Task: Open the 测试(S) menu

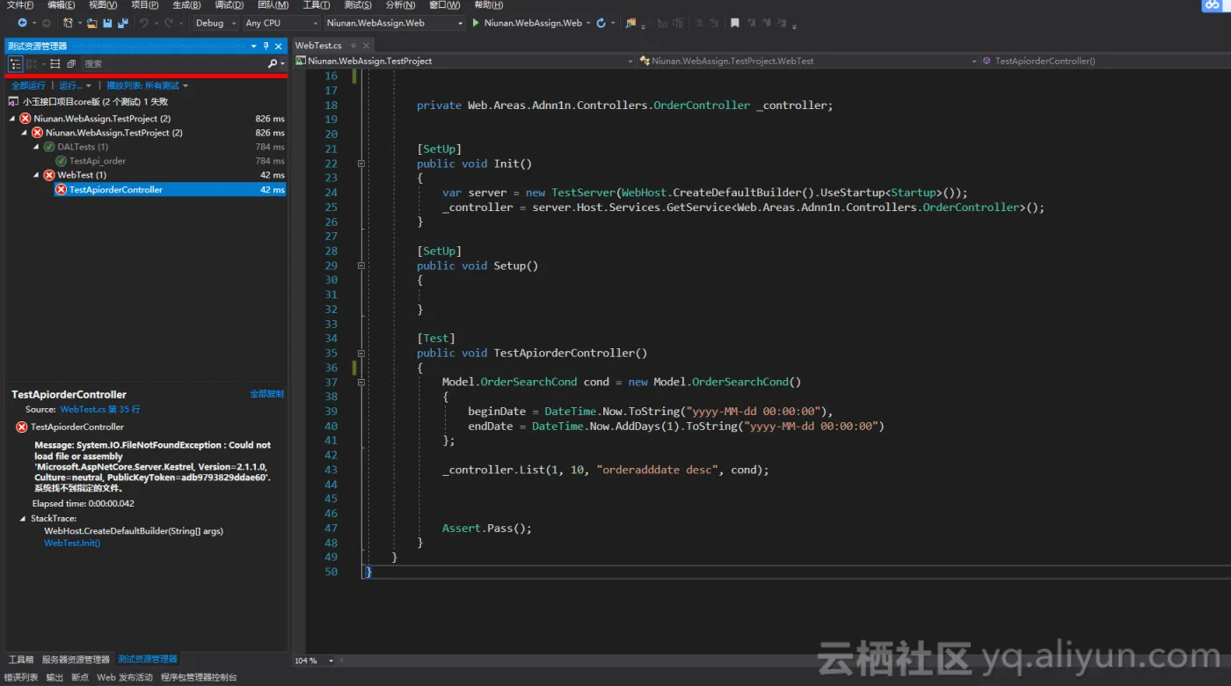Action: coord(358,5)
